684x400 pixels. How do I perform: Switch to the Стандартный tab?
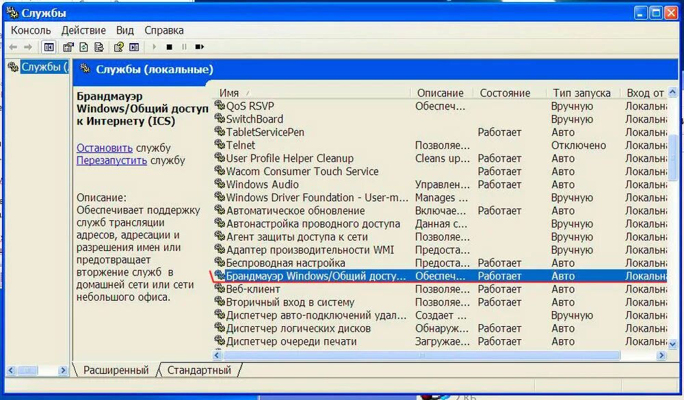(199, 371)
